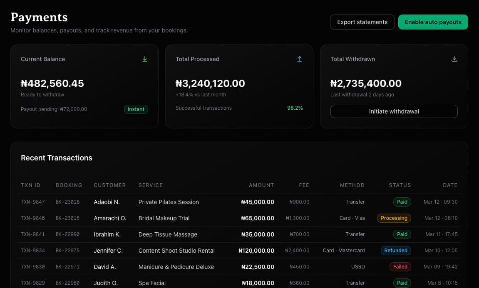Open the Recent Transactions section

click(x=57, y=158)
